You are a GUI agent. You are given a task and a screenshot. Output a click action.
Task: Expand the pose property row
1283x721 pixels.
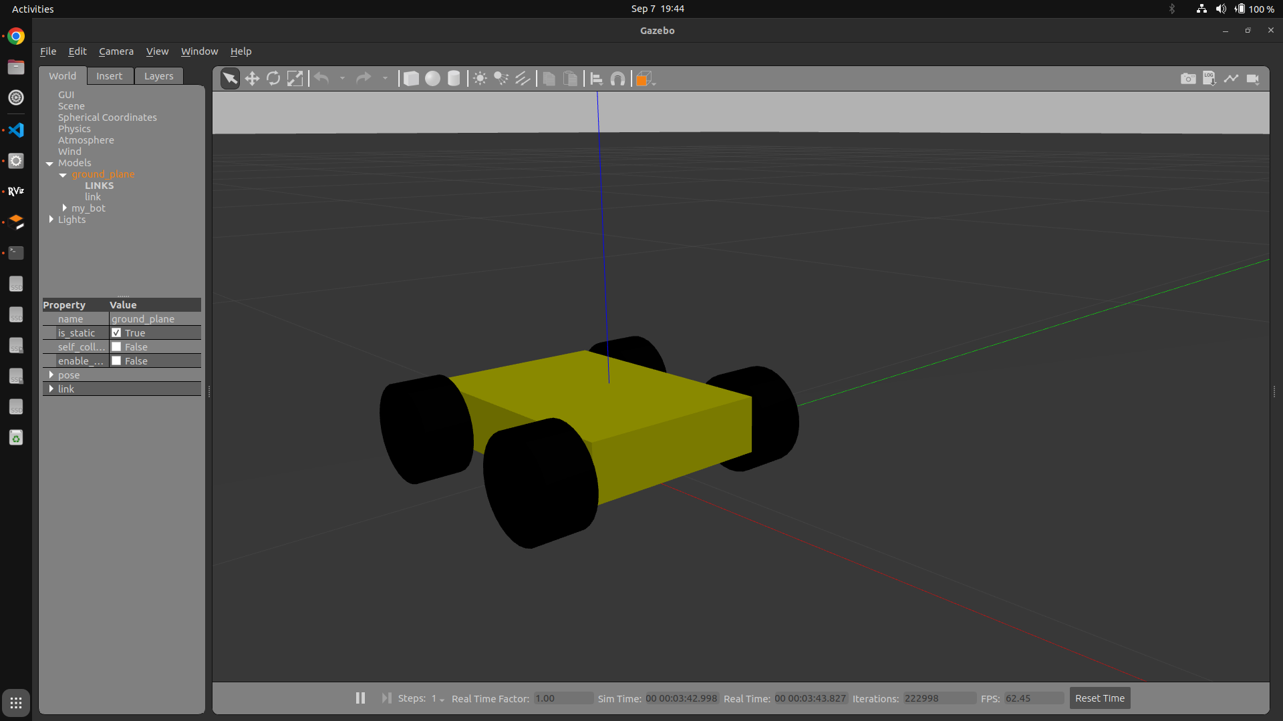(x=51, y=375)
